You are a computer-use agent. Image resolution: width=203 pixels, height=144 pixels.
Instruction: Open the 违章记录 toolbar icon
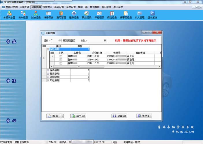(74, 15)
